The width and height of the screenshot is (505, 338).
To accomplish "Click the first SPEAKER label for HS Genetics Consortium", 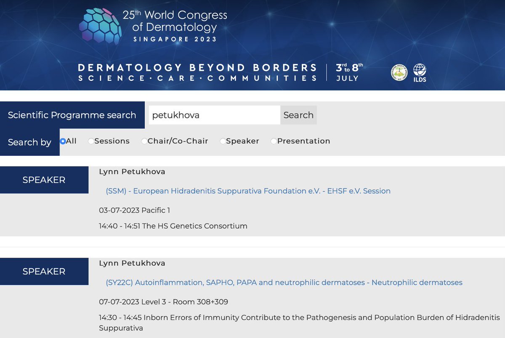I will 44,180.
